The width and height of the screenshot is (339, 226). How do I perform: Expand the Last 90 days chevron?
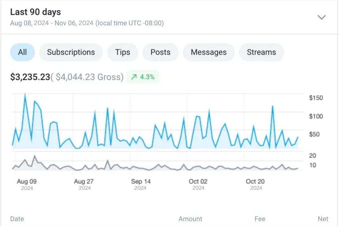tap(321, 17)
